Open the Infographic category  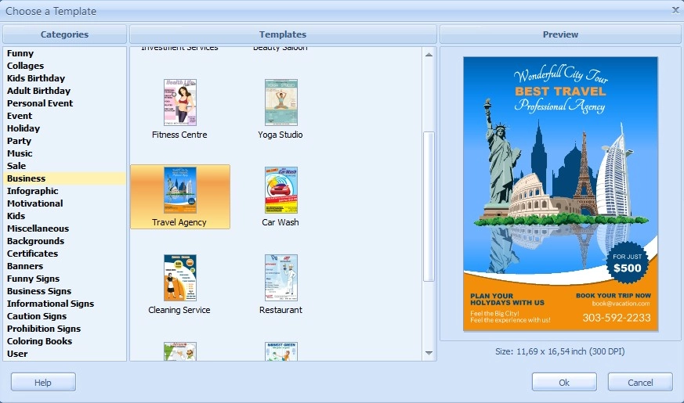(33, 191)
